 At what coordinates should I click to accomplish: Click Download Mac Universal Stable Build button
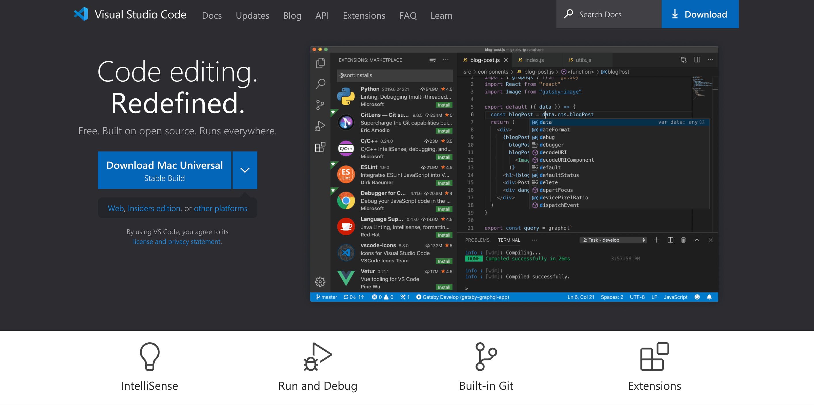(x=164, y=170)
